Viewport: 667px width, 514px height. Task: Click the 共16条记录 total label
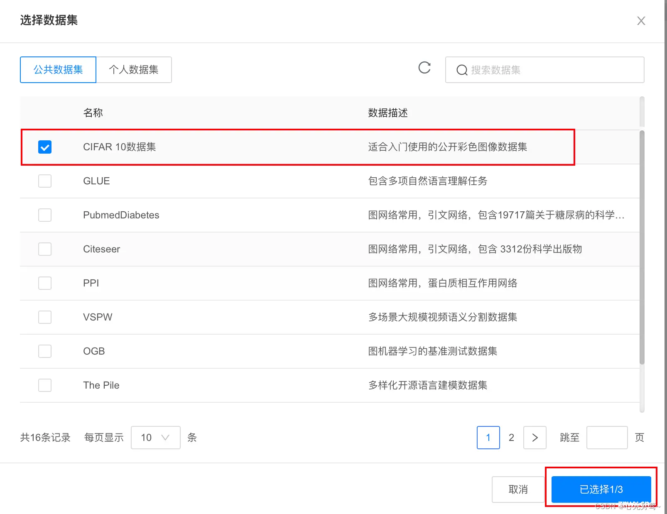(45, 438)
